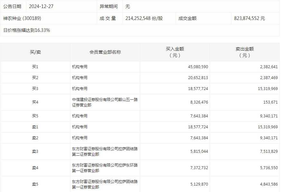
Task: Select the turnover amount 823,874,552 元
Action: (x=249, y=18)
